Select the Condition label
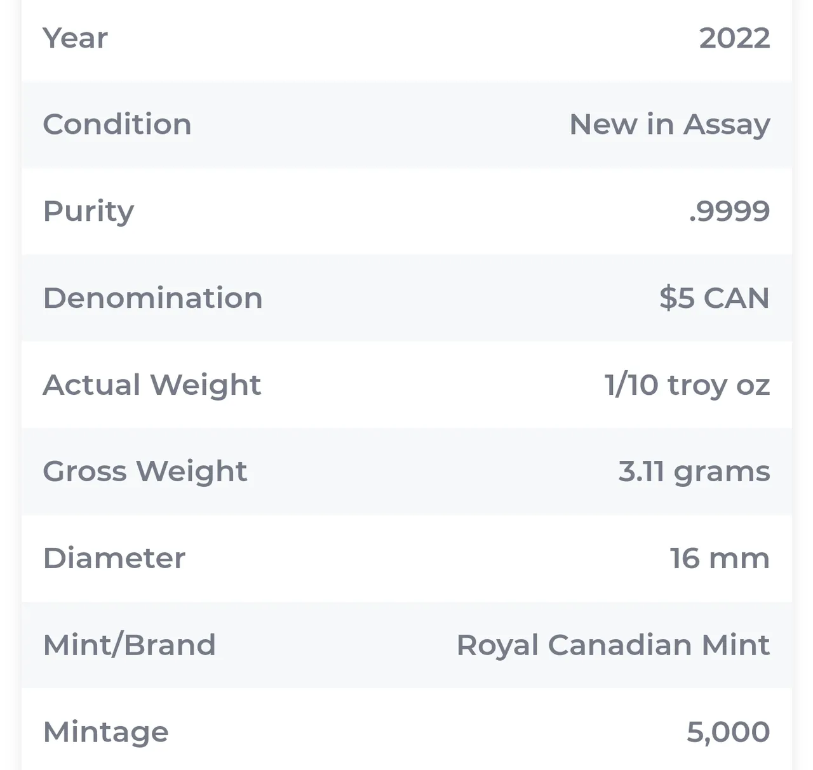This screenshot has width=813, height=770. (x=117, y=124)
